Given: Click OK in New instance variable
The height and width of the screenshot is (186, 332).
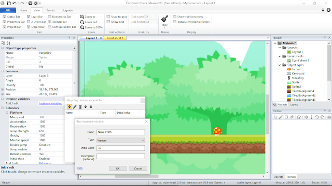Looking at the screenshot, I should coord(118,168).
